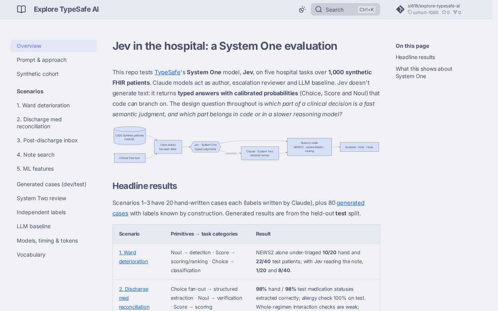Click the main page title heading
The height and width of the screenshot is (311, 498).
[x=225, y=46]
